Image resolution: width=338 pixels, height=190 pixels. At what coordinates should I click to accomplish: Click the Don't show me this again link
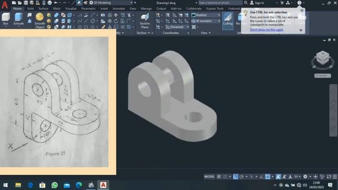[266, 30]
